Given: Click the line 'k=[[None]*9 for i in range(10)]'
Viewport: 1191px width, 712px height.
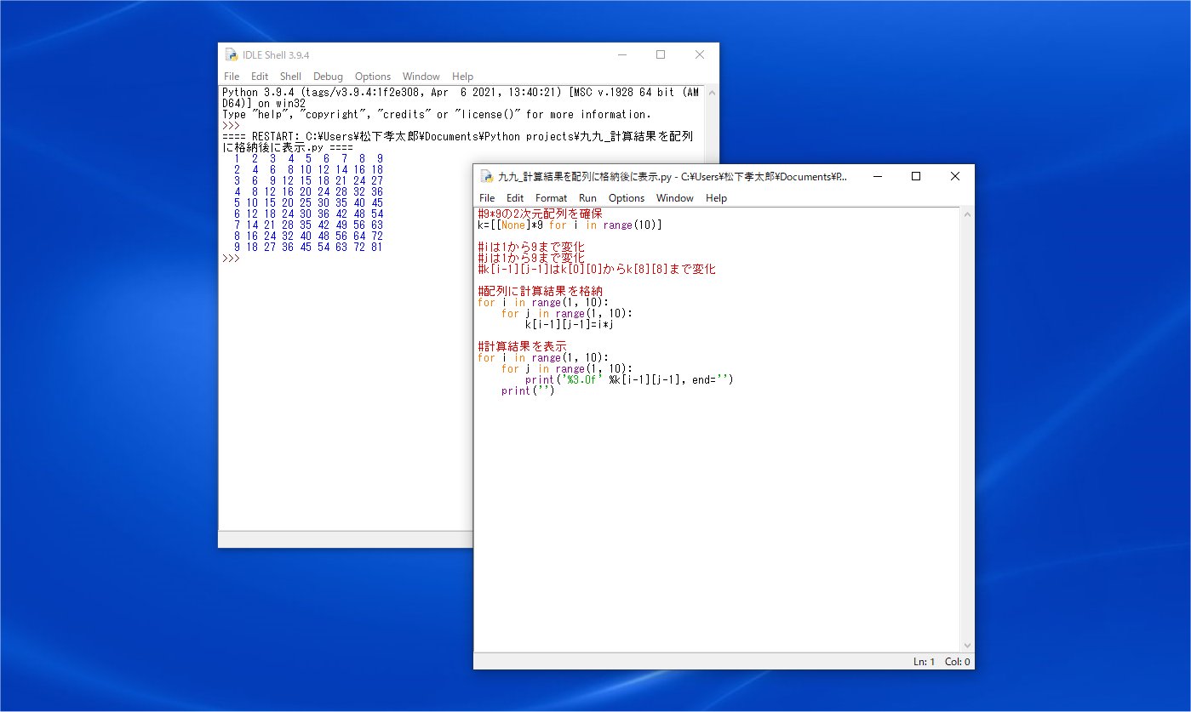Looking at the screenshot, I should [570, 225].
